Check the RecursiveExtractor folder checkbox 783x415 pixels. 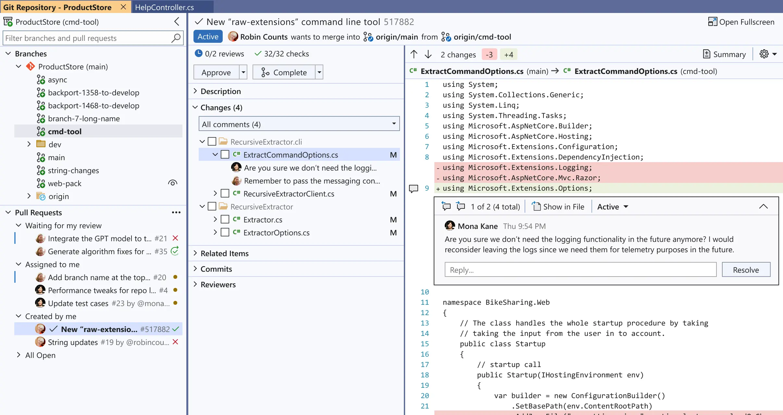(212, 206)
